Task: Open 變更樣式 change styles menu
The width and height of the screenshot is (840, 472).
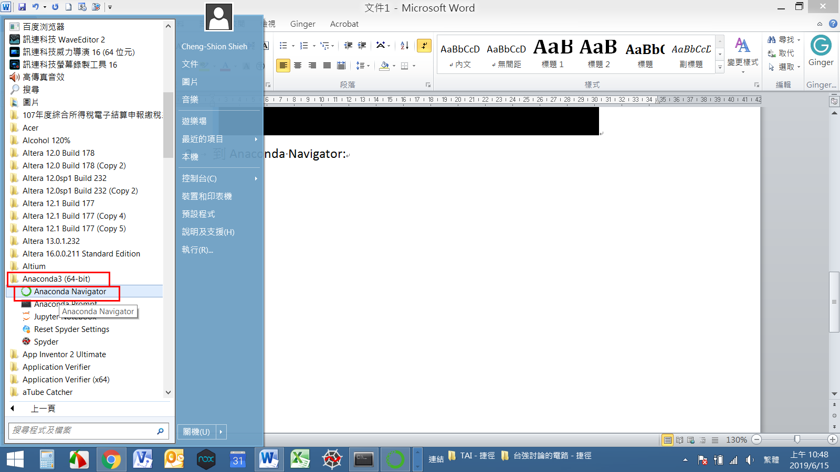Action: (x=742, y=54)
